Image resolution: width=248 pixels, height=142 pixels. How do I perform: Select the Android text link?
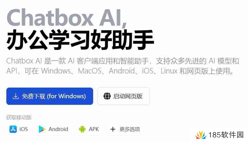point(58,129)
